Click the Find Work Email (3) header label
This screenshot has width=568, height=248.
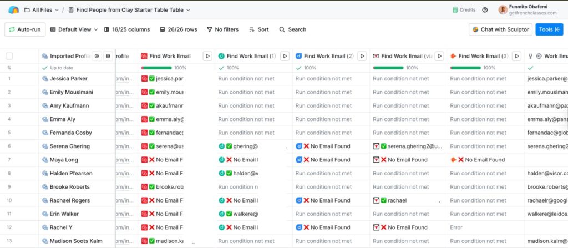(x=483, y=56)
